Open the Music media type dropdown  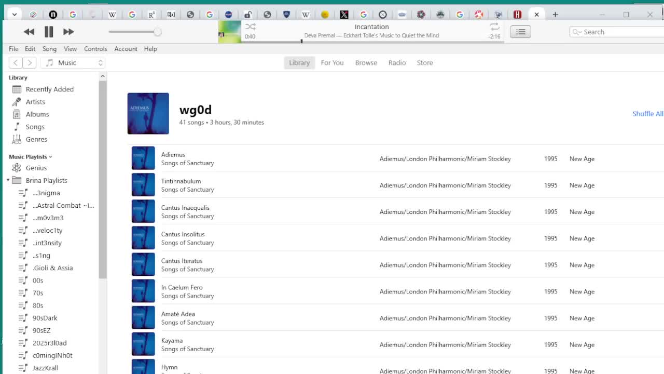(73, 63)
